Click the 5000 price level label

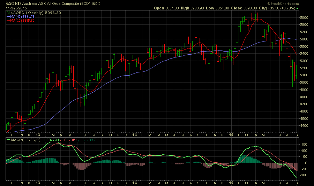click(304, 82)
